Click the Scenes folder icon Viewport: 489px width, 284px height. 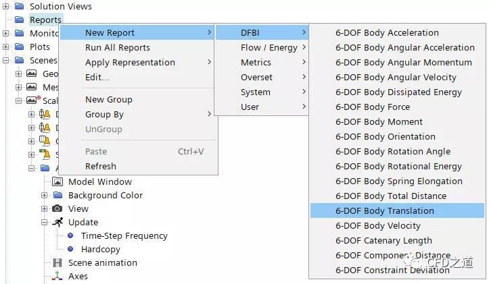pyautogui.click(x=20, y=60)
